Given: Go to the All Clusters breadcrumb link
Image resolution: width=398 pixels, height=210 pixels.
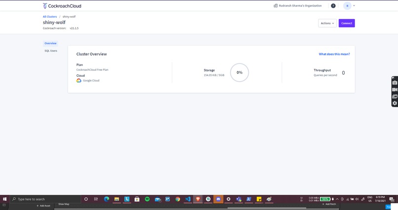Looking at the screenshot, I should (x=50, y=17).
